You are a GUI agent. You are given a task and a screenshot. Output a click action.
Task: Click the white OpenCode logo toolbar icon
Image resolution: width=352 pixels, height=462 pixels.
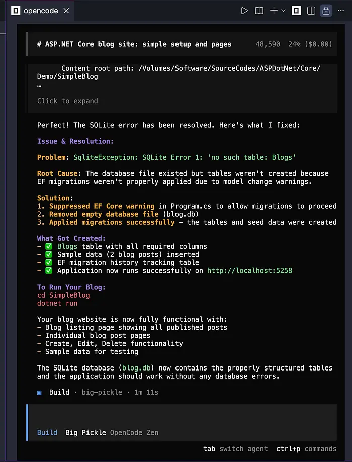pyautogui.click(x=296, y=10)
